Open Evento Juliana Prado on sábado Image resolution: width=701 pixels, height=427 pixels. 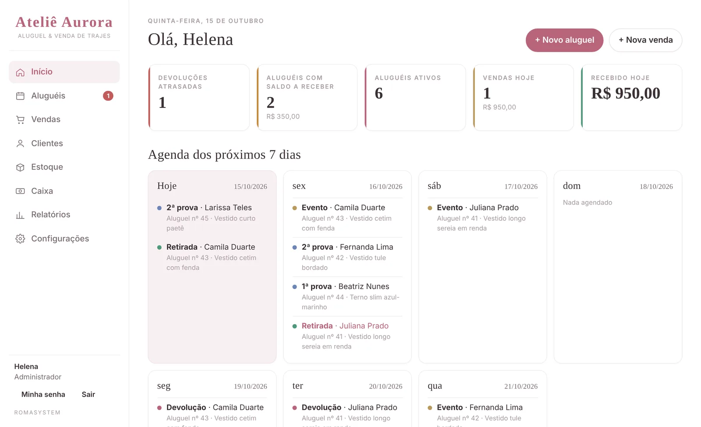point(483,218)
